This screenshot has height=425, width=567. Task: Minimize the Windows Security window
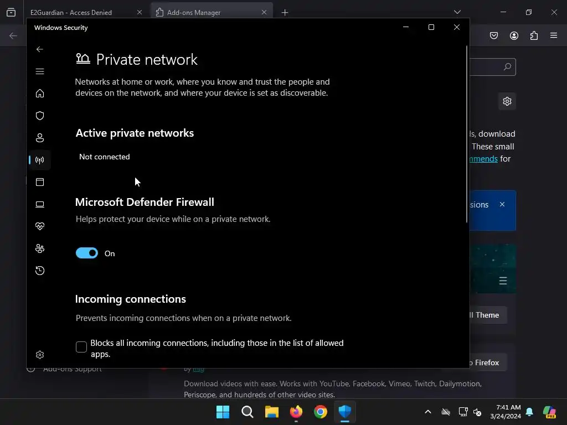tap(406, 27)
